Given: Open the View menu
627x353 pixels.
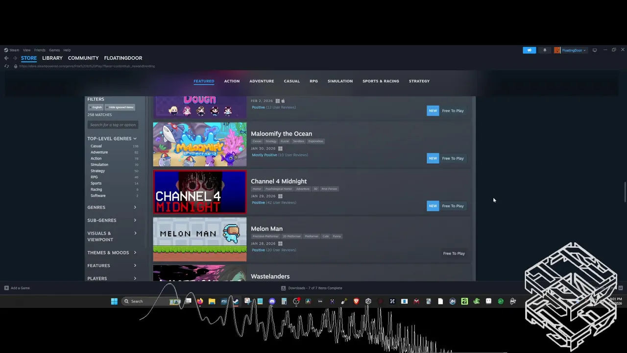Looking at the screenshot, I should 26,50.
